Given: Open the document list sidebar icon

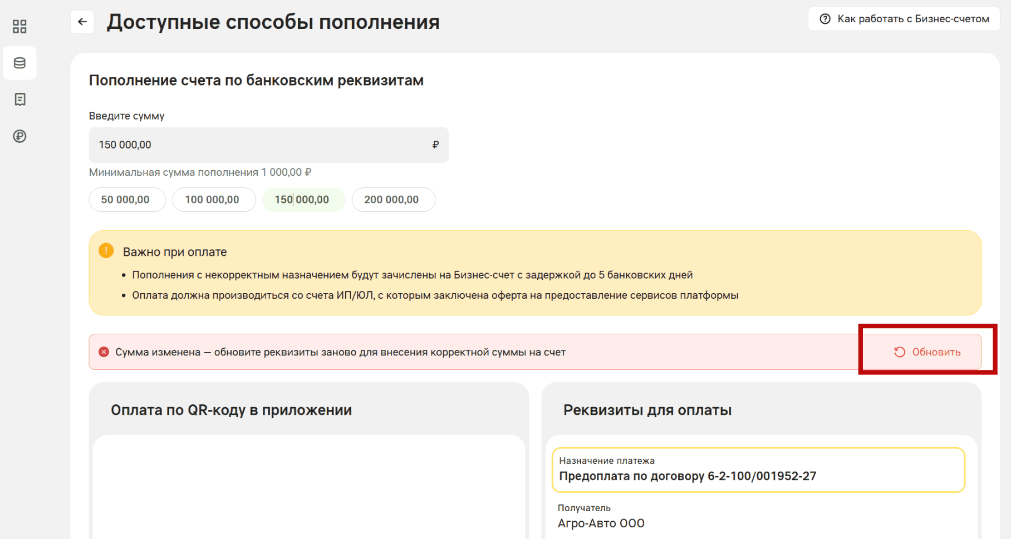Looking at the screenshot, I should click(19, 100).
